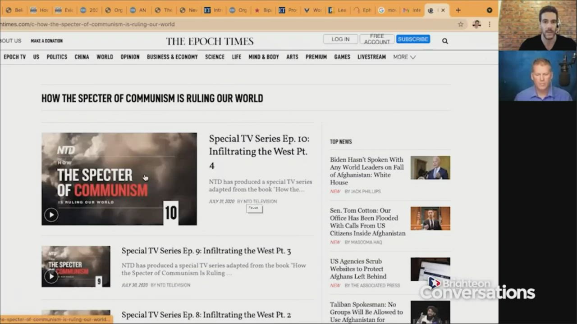Click the Biden article thumbnail image
Viewport: 577px width, 324px height.
[x=430, y=167]
